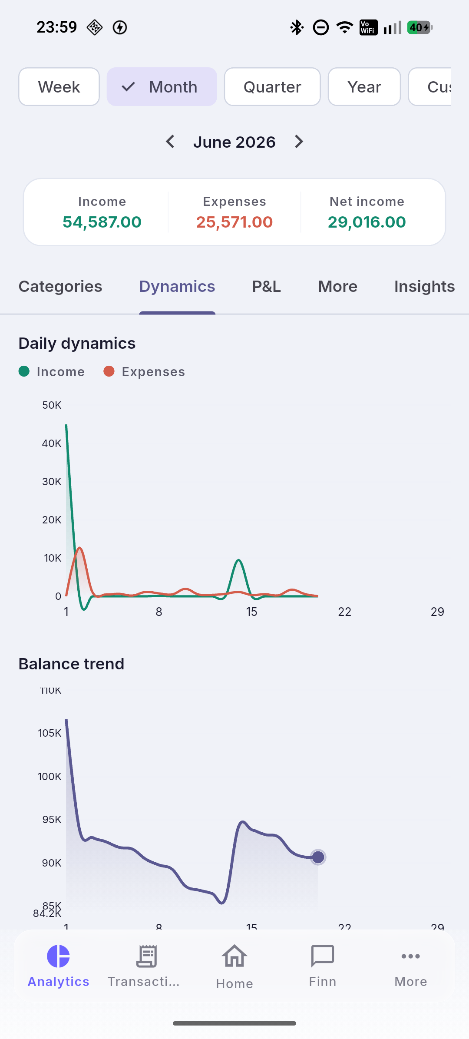The width and height of the screenshot is (469, 1039).
Task: Go to previous month with left chevron
Action: click(x=170, y=142)
